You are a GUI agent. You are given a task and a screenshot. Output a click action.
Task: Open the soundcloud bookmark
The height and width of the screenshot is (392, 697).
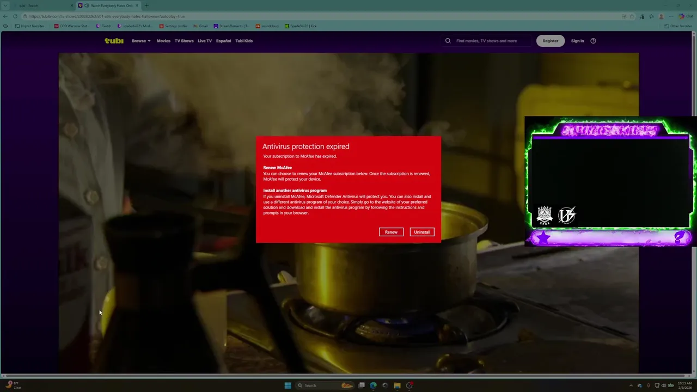267,26
